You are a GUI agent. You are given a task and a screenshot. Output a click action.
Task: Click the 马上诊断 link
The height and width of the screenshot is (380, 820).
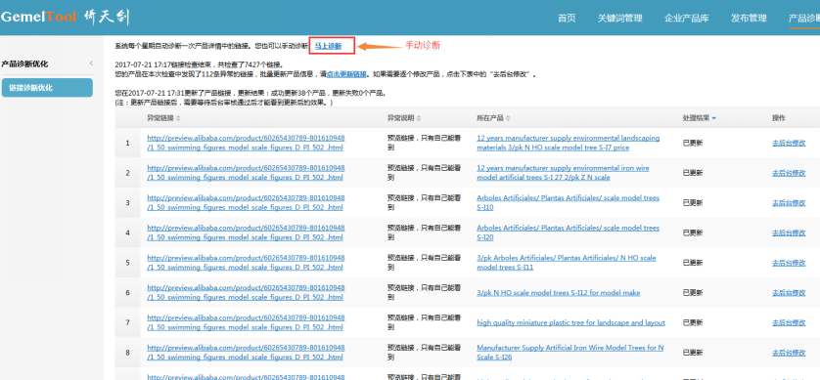pos(328,46)
